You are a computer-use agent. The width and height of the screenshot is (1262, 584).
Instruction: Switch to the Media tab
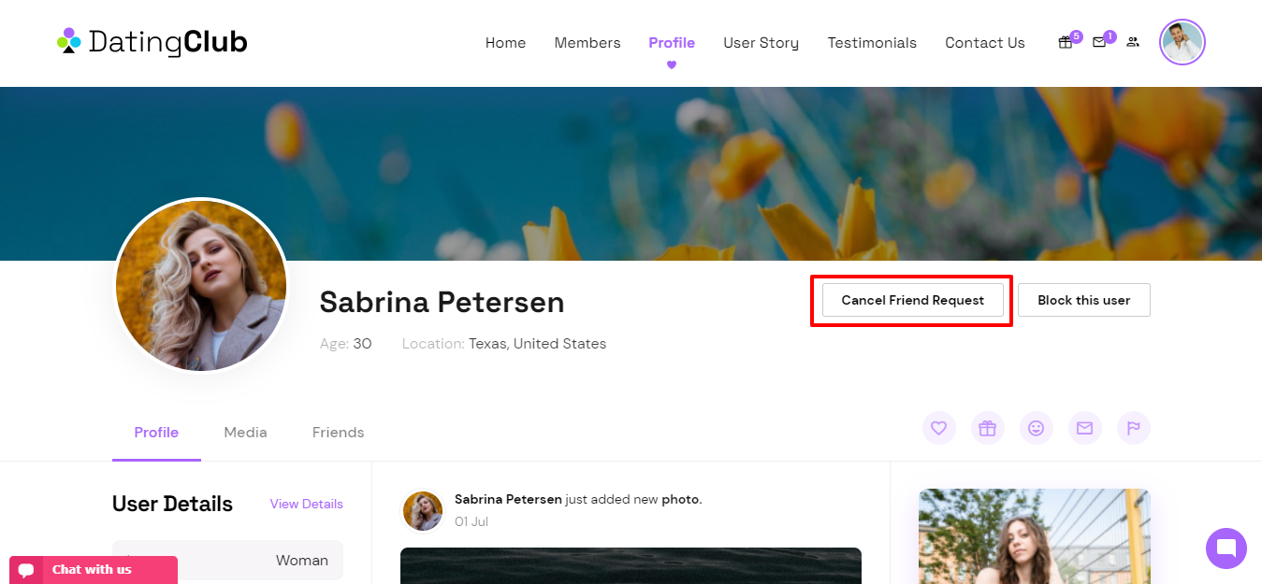[245, 432]
